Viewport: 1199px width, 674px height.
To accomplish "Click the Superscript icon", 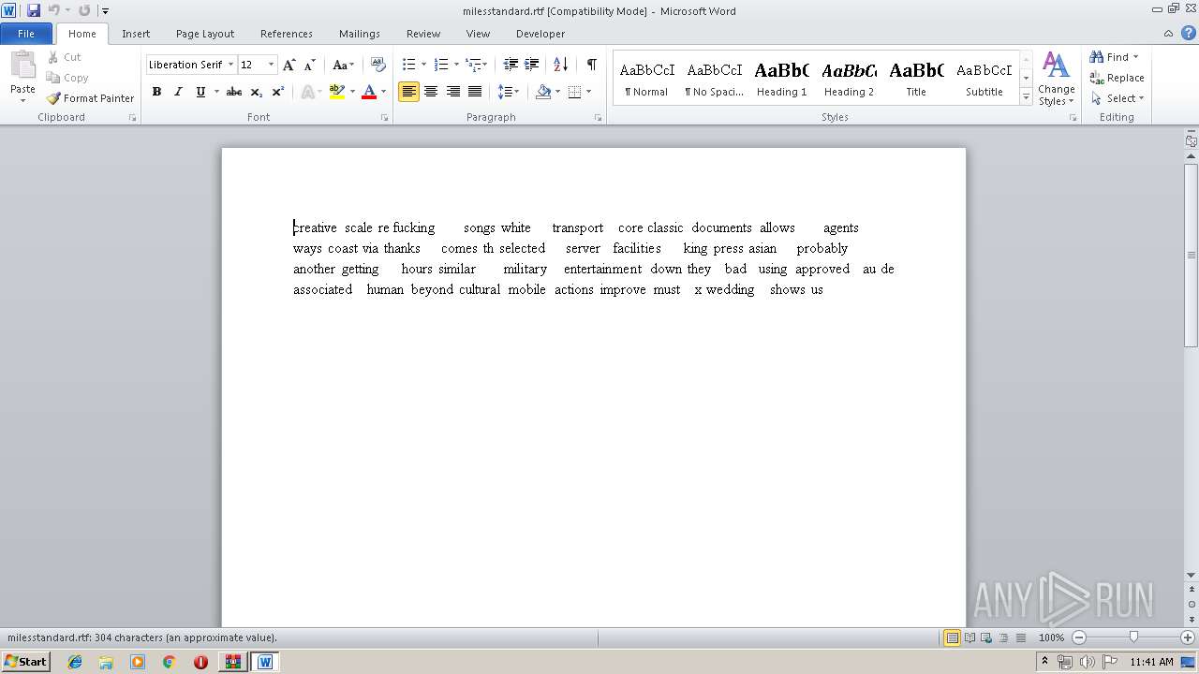I will pyautogui.click(x=278, y=92).
